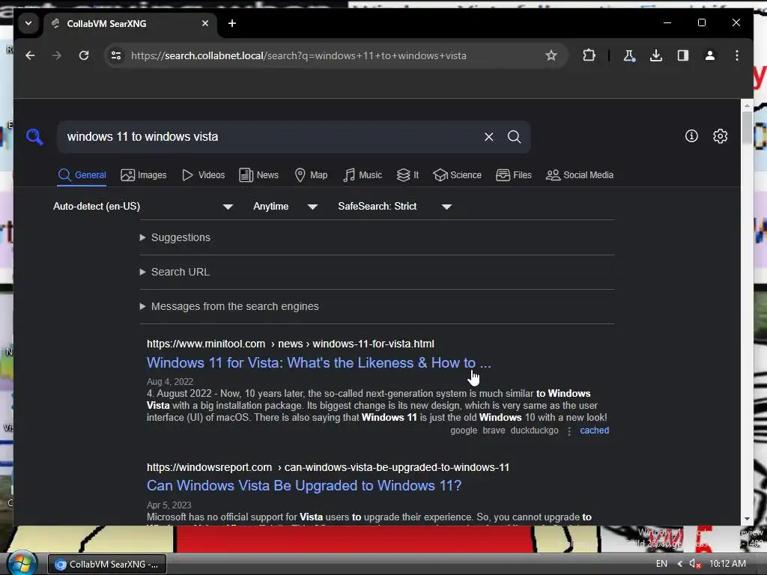Click the page vertical scrollbar thumb
This screenshot has width=767, height=575.
(x=747, y=128)
